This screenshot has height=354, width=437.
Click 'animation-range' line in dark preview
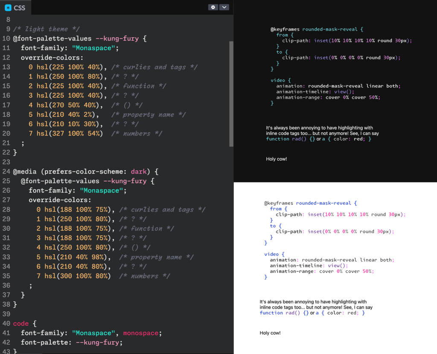click(328, 97)
